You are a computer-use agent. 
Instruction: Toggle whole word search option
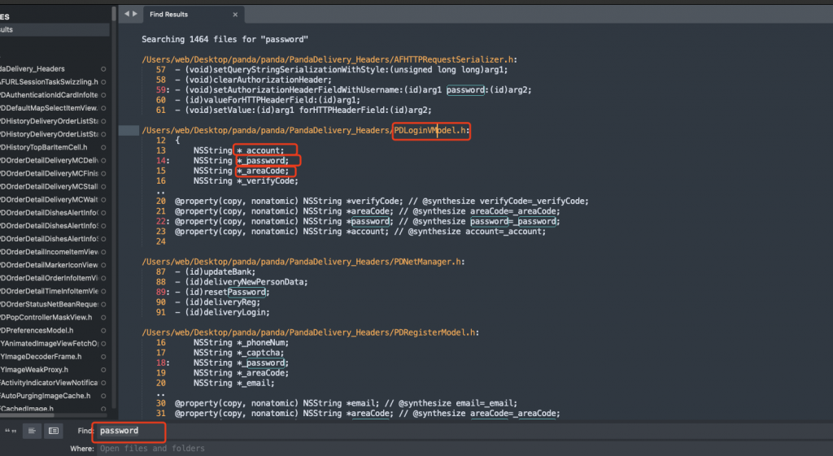pyautogui.click(x=11, y=430)
